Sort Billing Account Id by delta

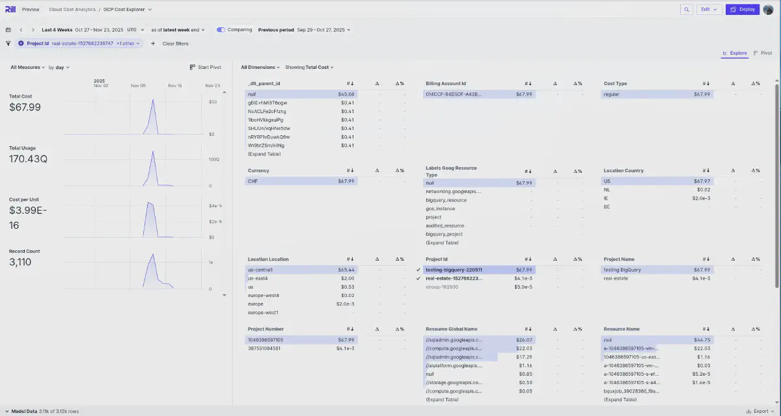point(555,84)
